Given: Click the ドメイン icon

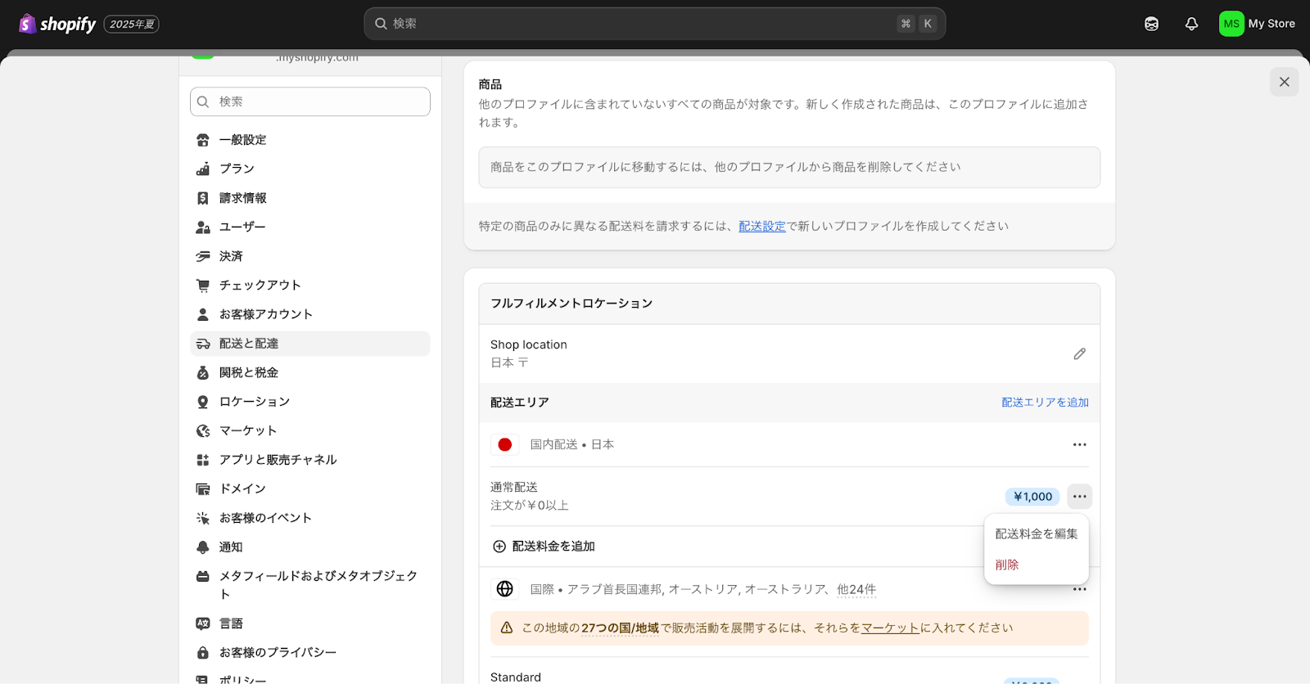Looking at the screenshot, I should point(203,488).
